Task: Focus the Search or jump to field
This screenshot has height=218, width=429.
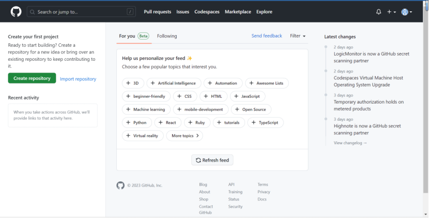Action: [81, 12]
